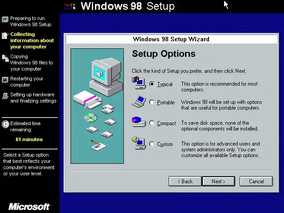Click the '61 minutes' remaining time text
Viewport: 284px width, 213px height.
29,139
